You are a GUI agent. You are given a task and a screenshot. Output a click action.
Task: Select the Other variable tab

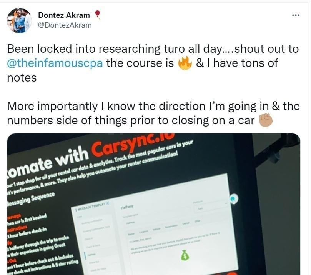pos(197,221)
